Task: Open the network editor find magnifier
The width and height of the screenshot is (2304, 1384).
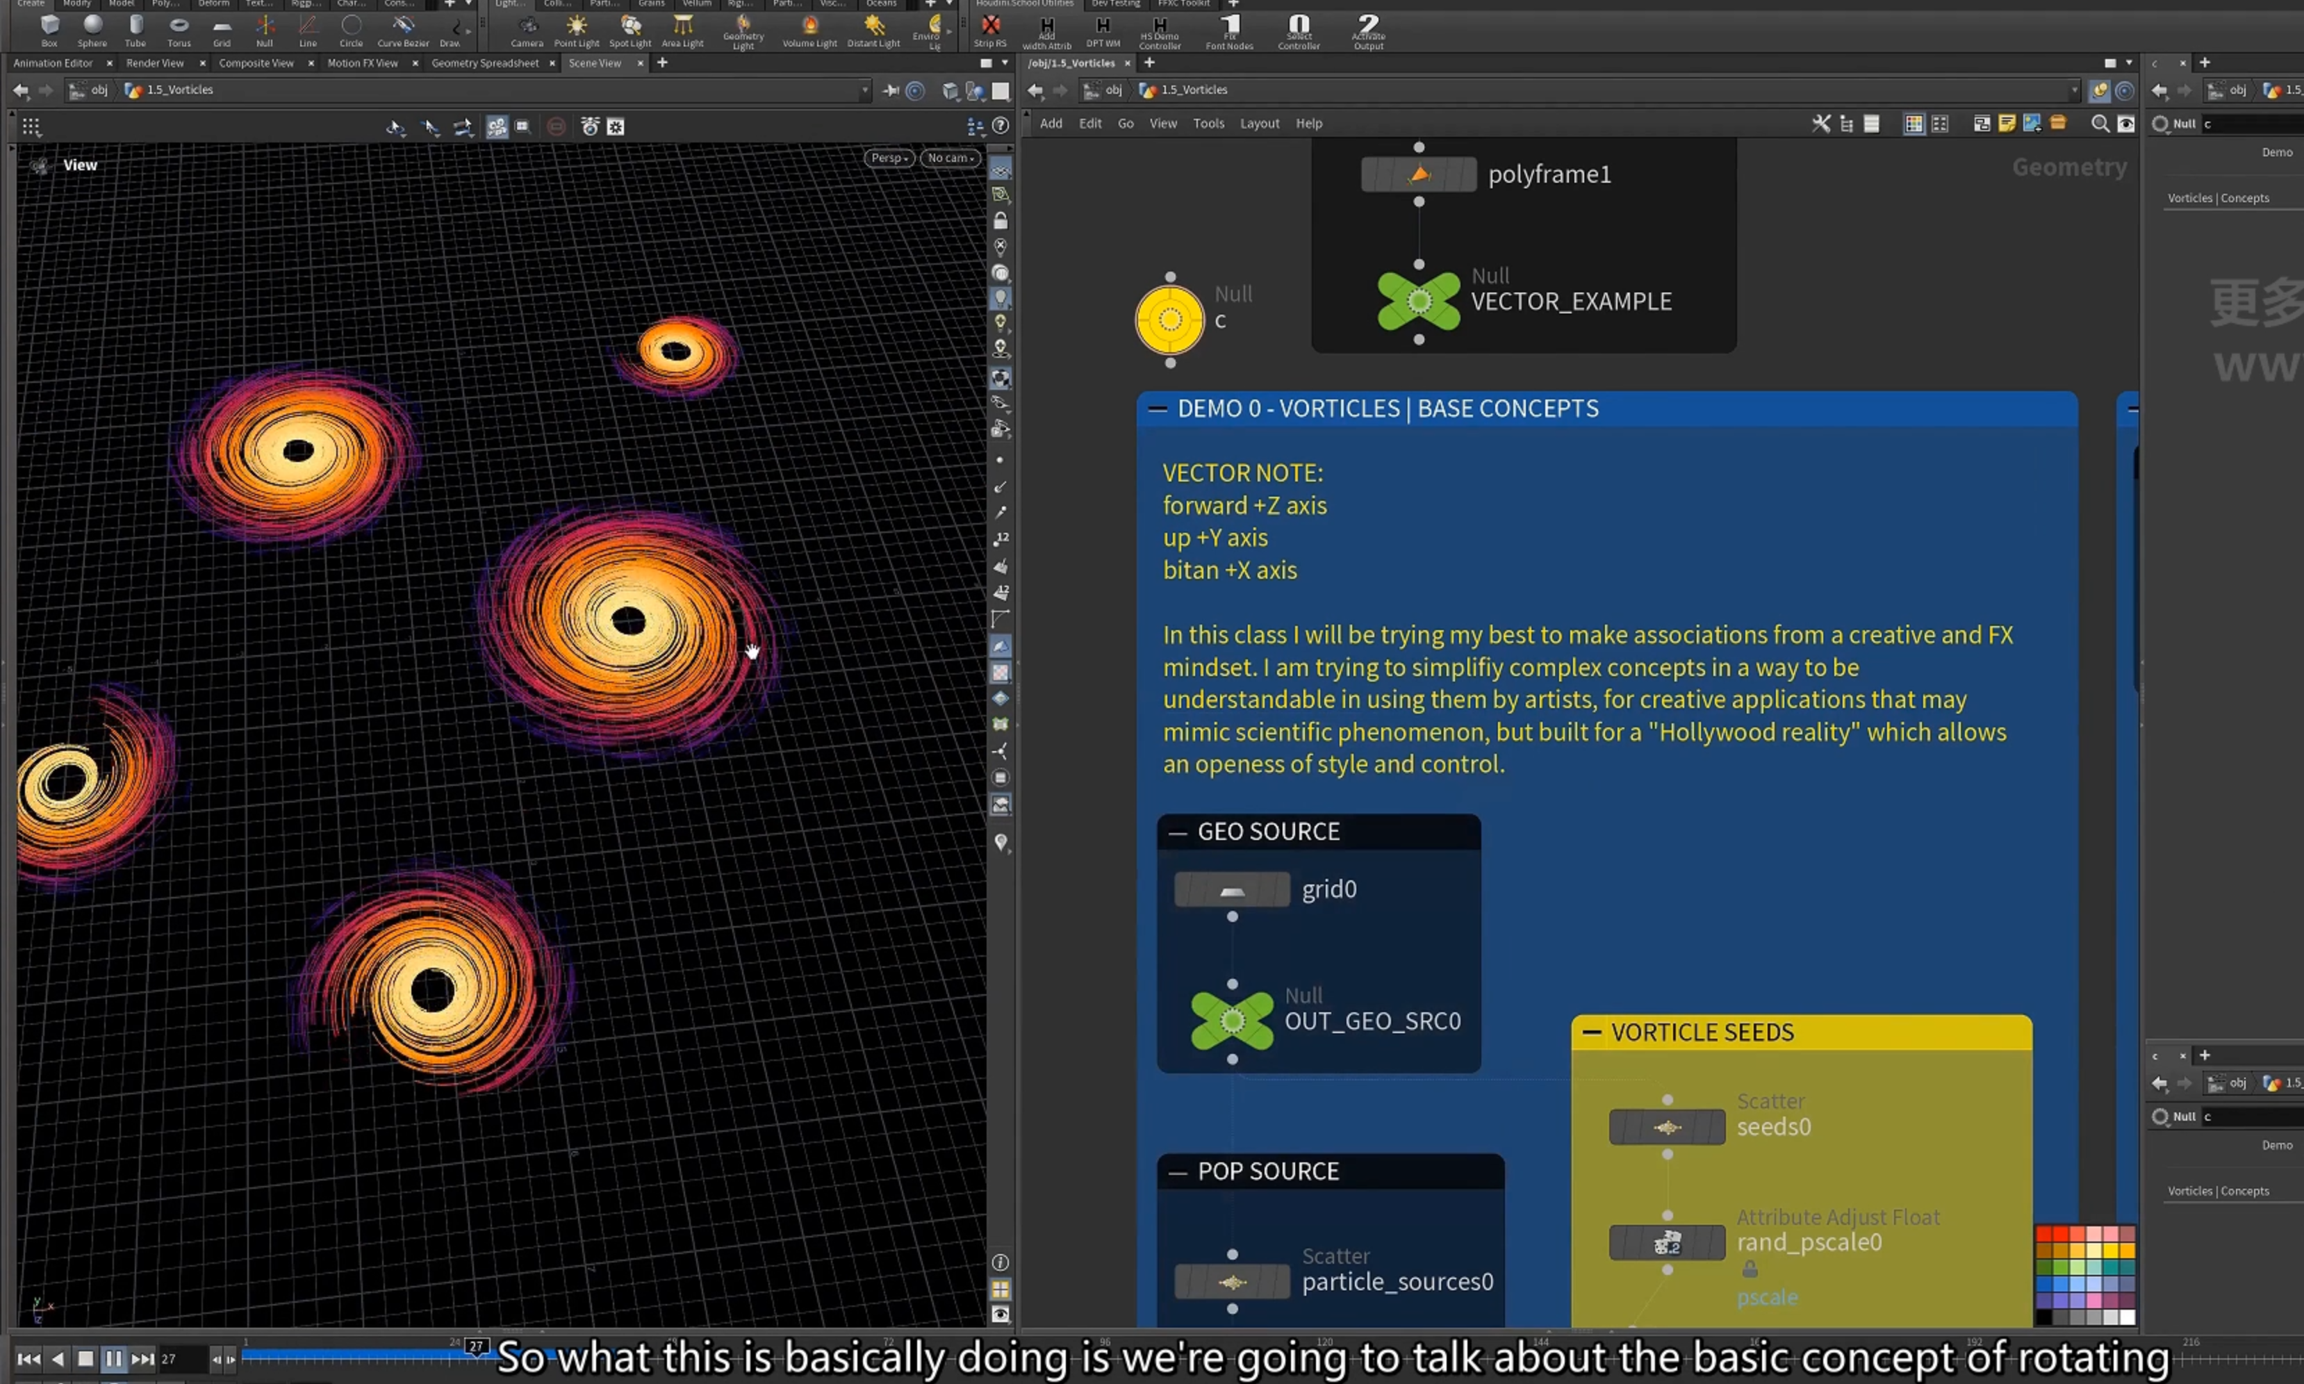Action: (2100, 123)
